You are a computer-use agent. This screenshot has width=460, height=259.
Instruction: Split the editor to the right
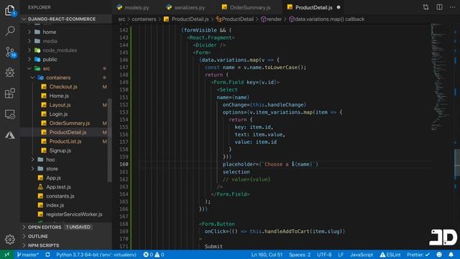point(439,7)
